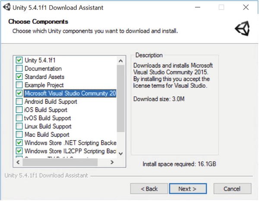Check the iOS Build Support checkbox
Screen dimensions: 259x201
point(19,110)
